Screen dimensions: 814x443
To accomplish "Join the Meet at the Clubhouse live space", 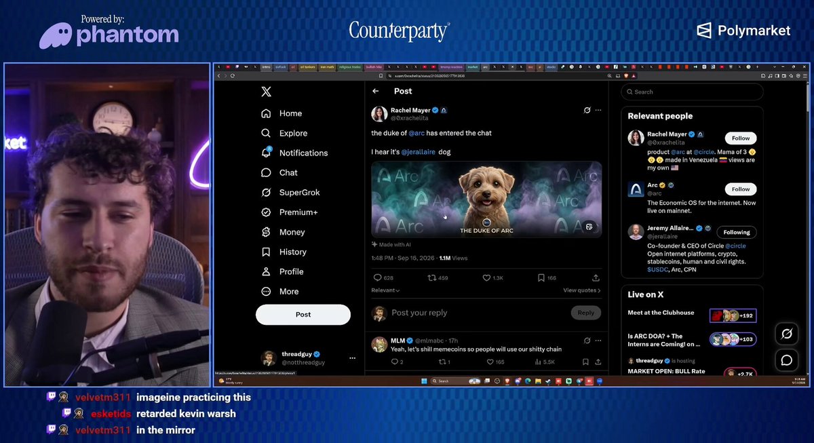I will [733, 315].
